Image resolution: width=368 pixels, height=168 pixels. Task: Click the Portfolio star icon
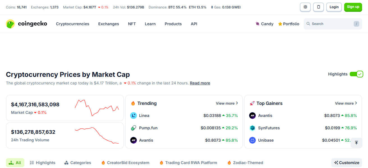pos(280,24)
